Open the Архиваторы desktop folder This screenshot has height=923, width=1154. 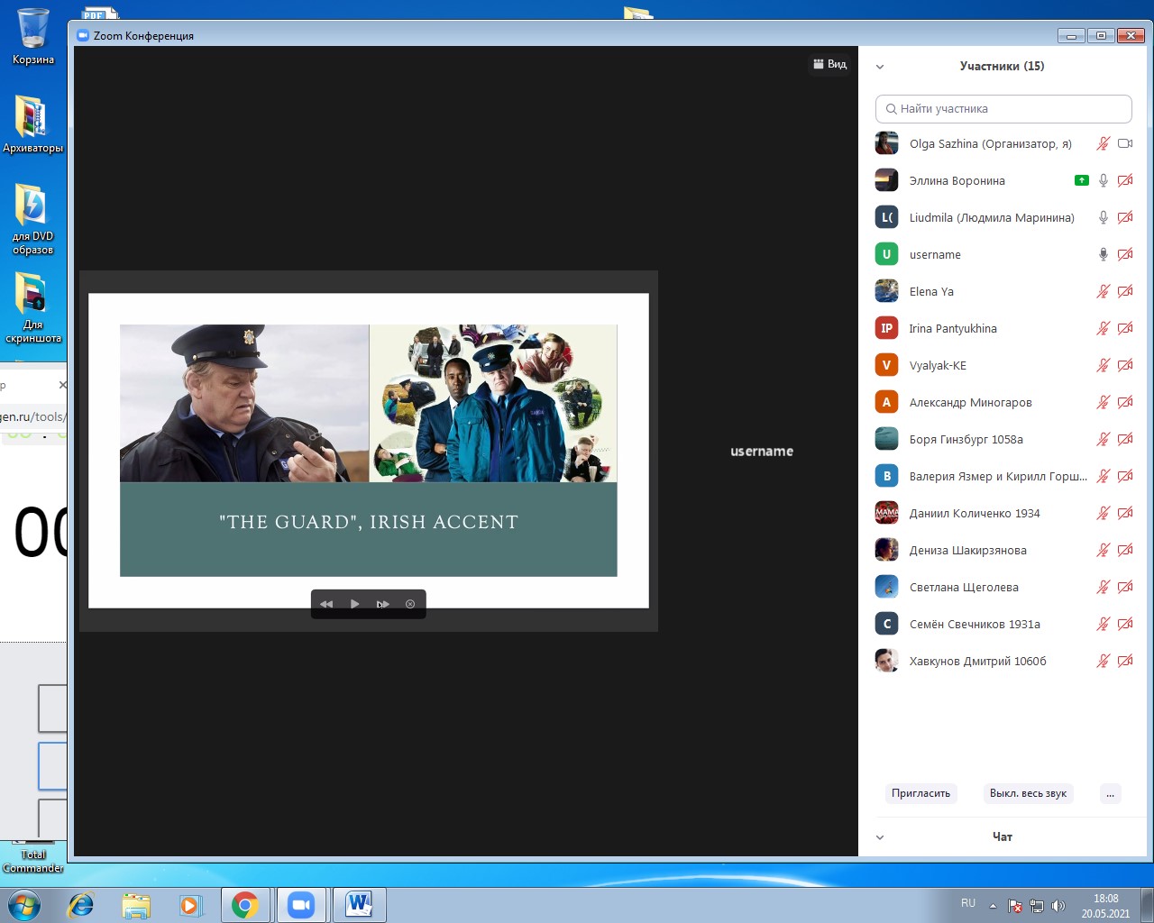click(33, 124)
